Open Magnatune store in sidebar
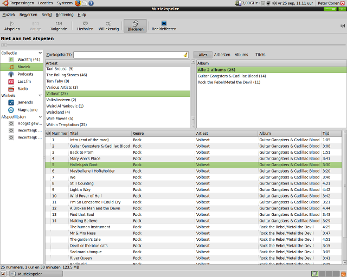Image resolution: width=347 pixels, height=277 pixels. [22, 110]
